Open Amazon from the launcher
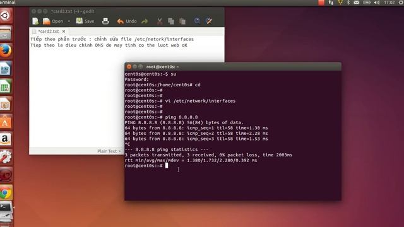 point(6,139)
